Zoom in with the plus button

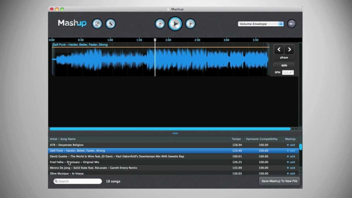(x=190, y=24)
